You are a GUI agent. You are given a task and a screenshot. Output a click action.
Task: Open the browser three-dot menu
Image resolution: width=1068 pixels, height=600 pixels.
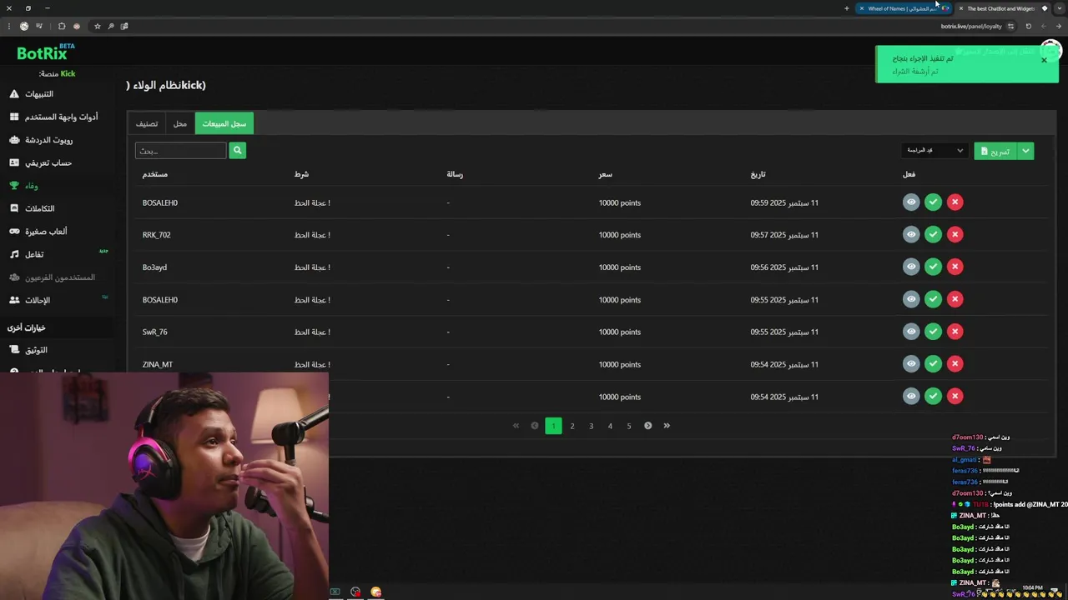8,26
